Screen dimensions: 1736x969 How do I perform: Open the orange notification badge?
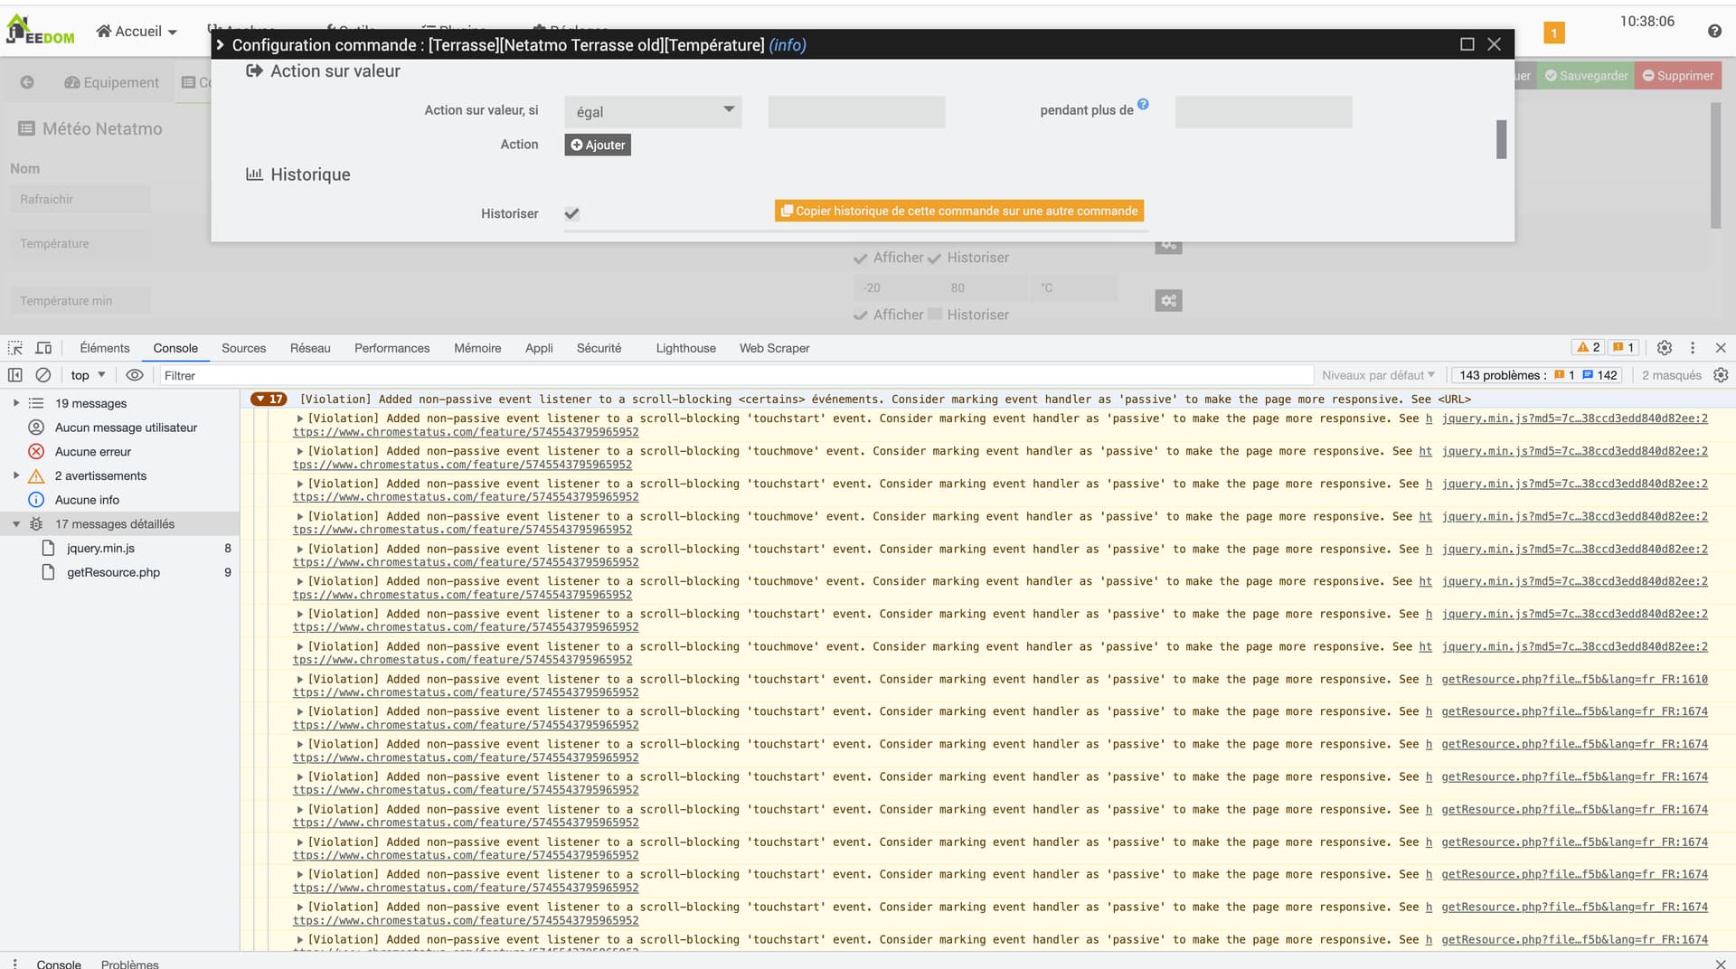[1553, 33]
